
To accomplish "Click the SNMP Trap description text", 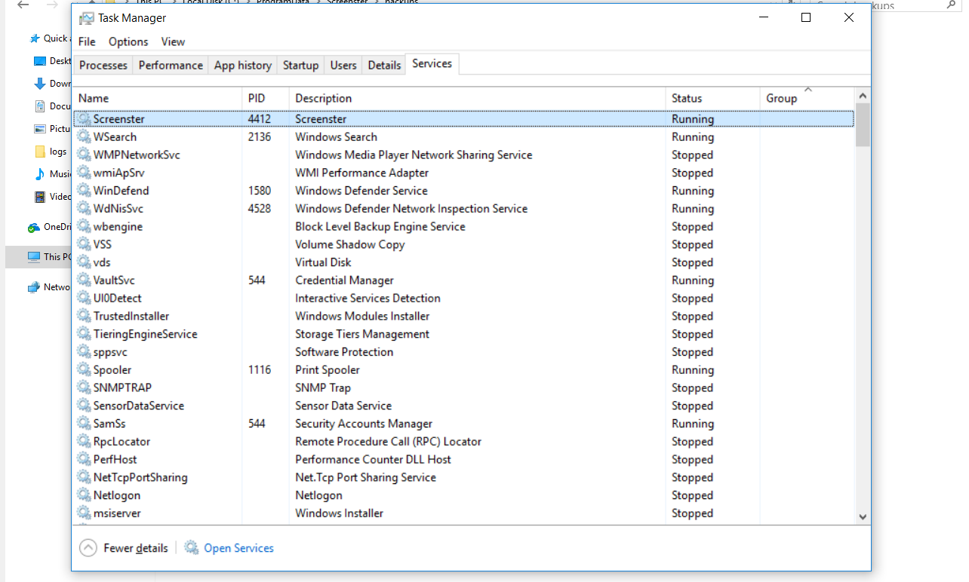I will point(323,387).
